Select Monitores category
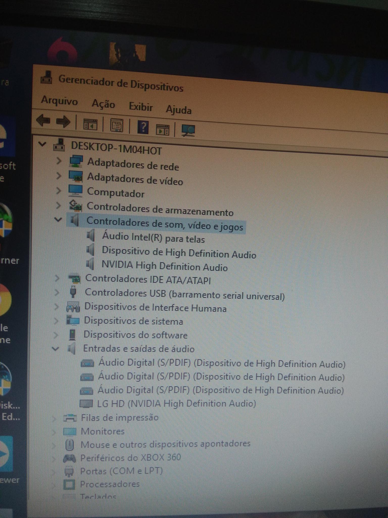Viewport: 388px width, 518px height. point(102,431)
